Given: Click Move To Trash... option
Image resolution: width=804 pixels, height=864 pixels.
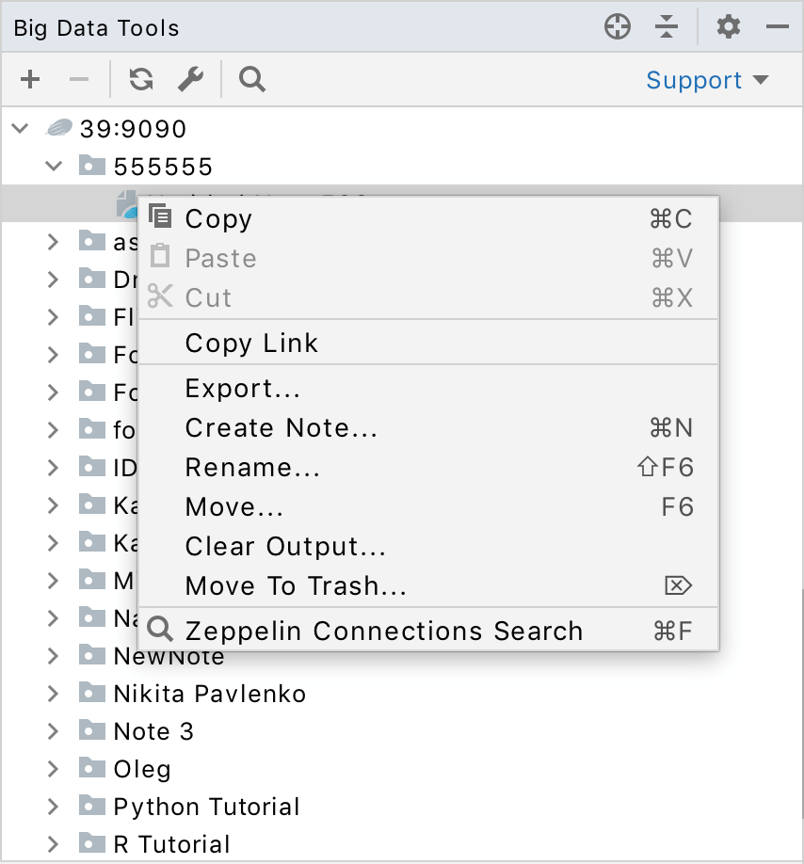Looking at the screenshot, I should pyautogui.click(x=296, y=586).
